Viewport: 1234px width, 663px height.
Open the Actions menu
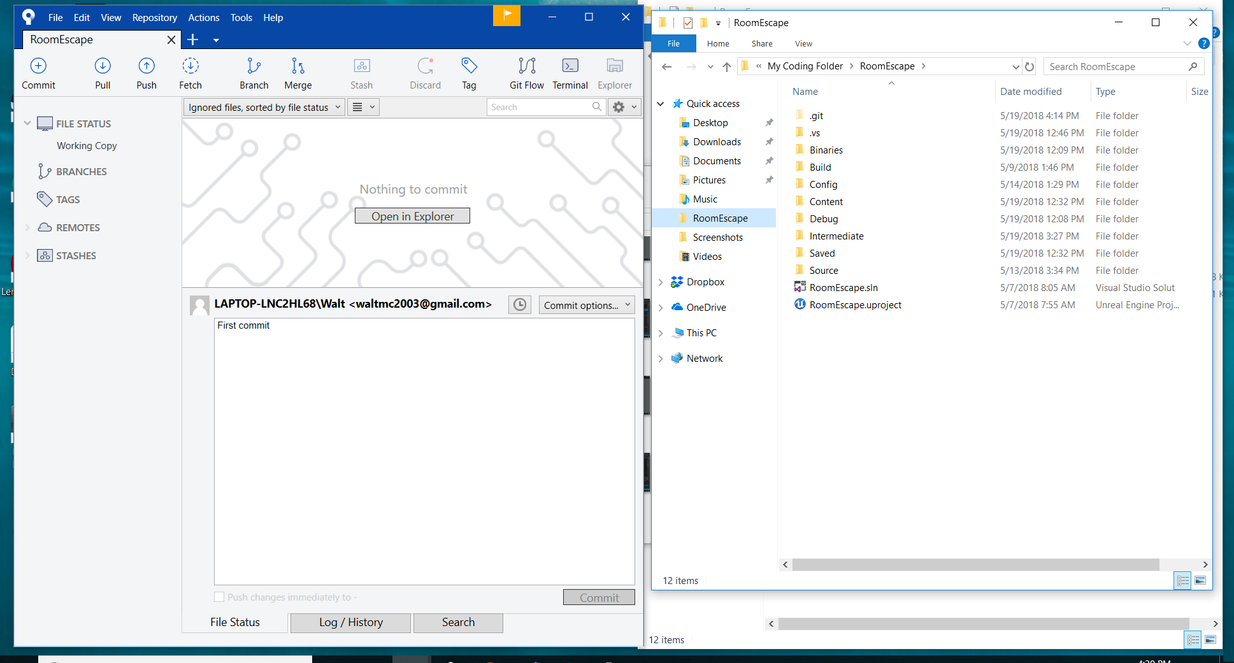coord(204,18)
